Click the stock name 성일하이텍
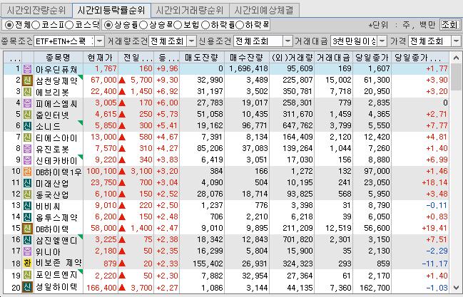 click(x=56, y=287)
